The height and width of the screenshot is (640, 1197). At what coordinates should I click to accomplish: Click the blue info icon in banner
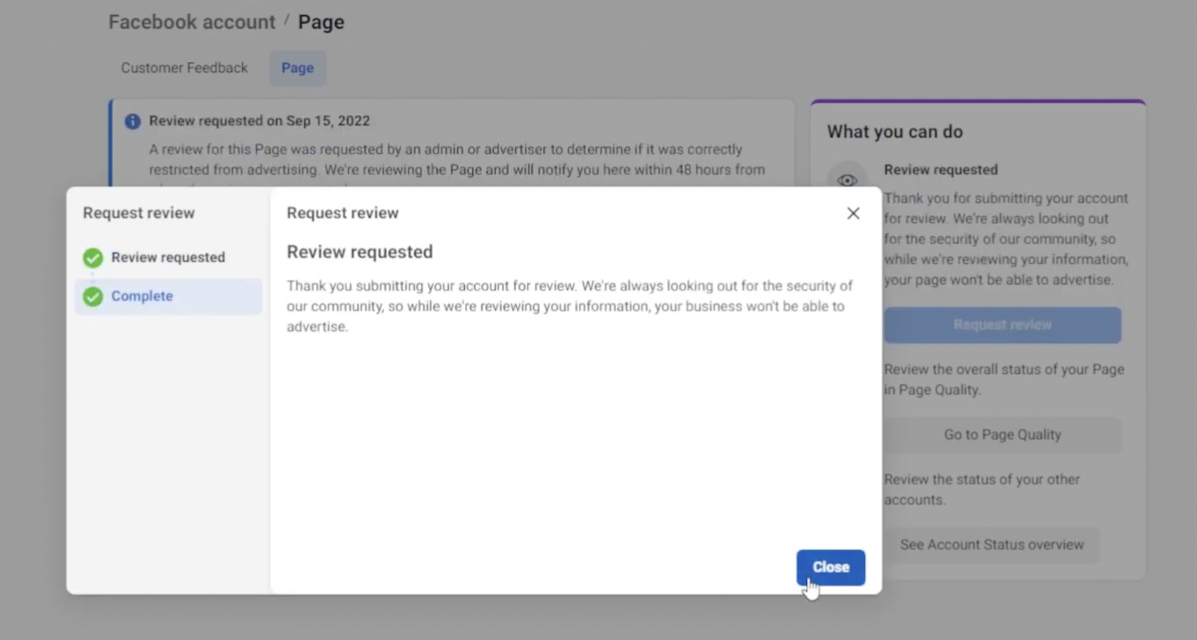133,121
